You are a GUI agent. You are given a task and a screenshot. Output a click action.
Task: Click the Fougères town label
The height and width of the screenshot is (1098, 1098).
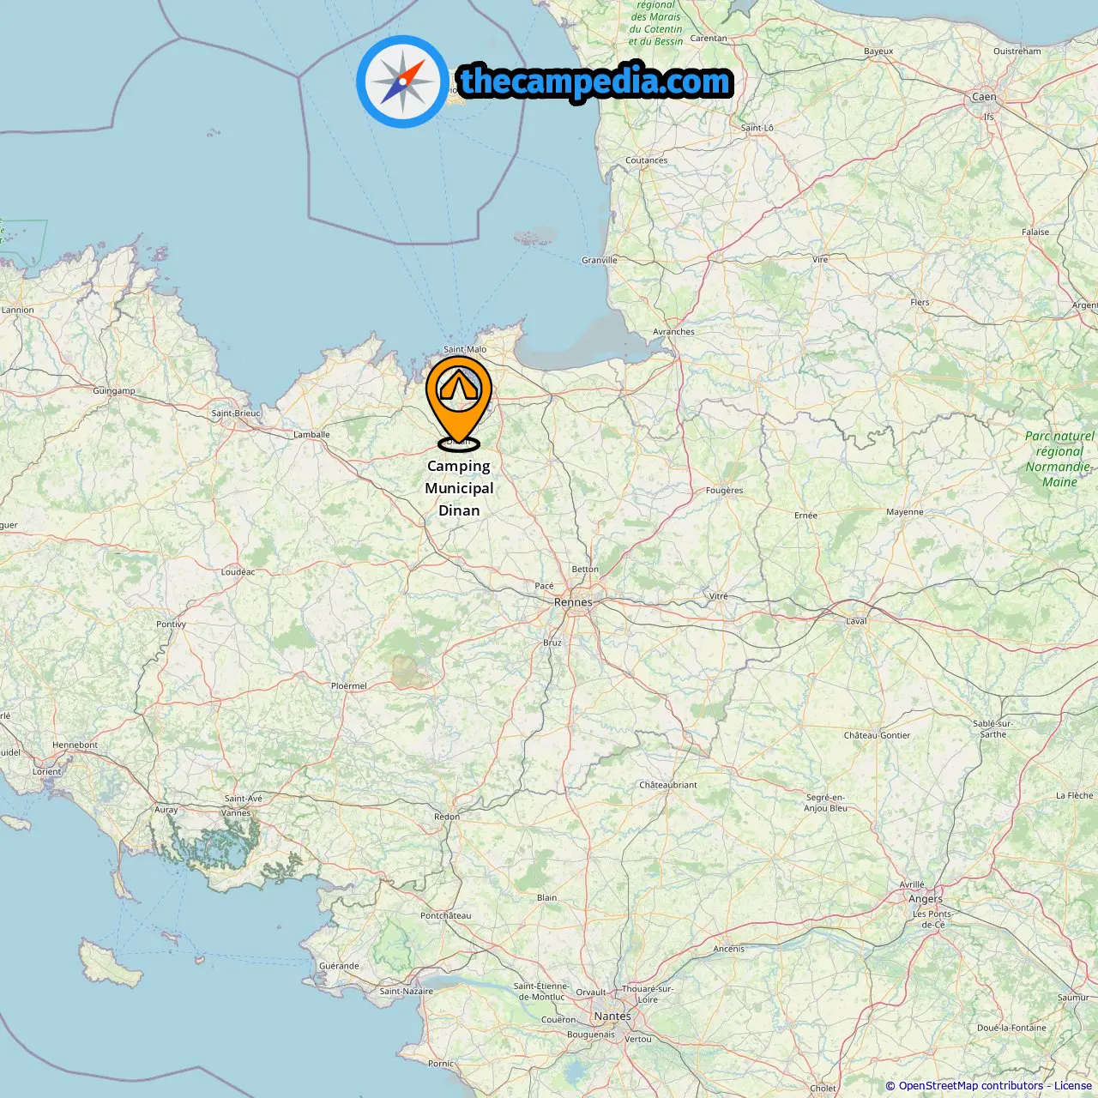724,491
